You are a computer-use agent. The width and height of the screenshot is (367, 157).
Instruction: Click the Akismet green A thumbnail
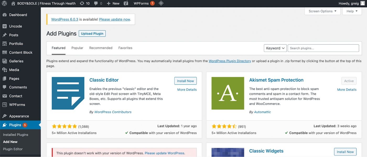click(228, 93)
